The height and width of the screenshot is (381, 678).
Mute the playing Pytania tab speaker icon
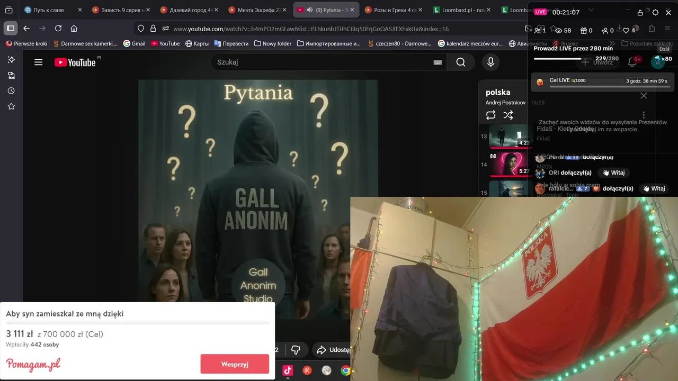(309, 10)
